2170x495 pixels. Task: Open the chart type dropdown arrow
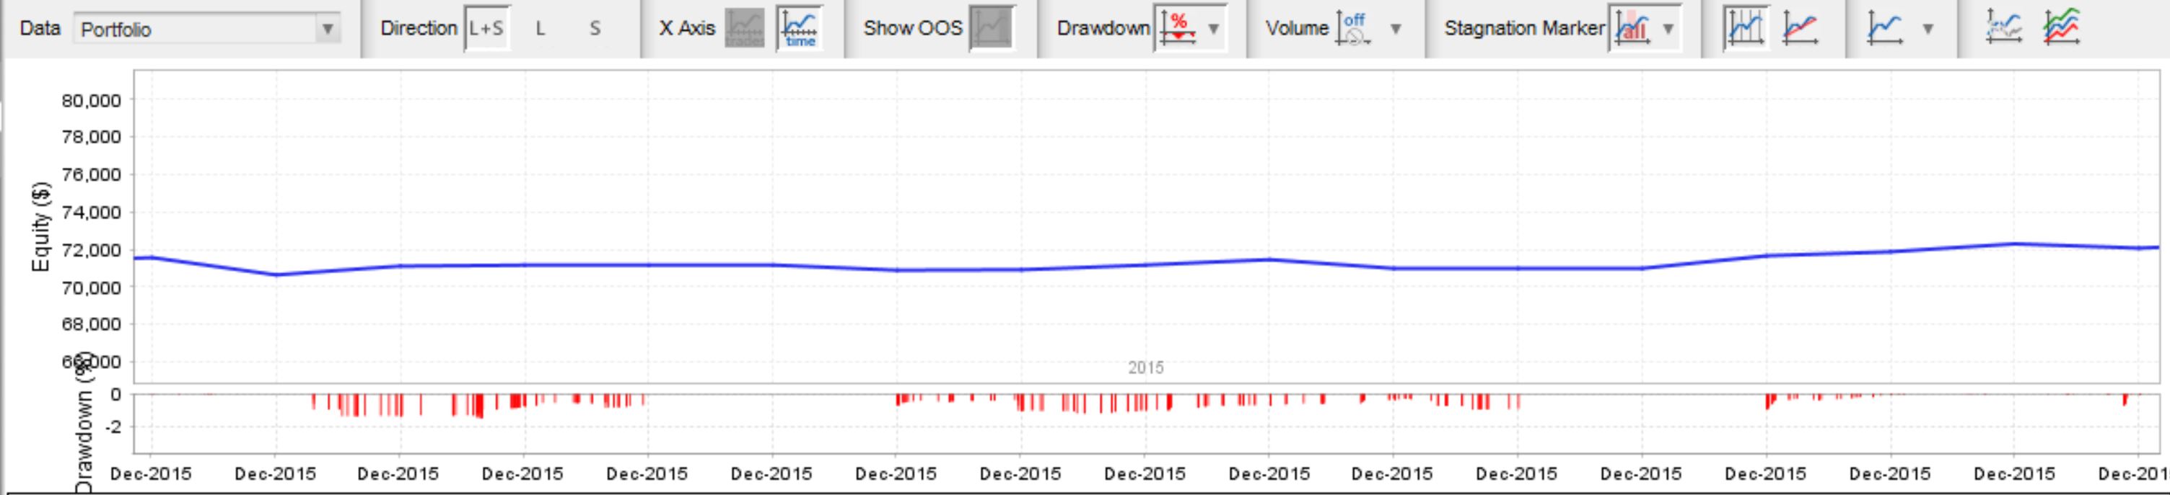coord(1928,29)
